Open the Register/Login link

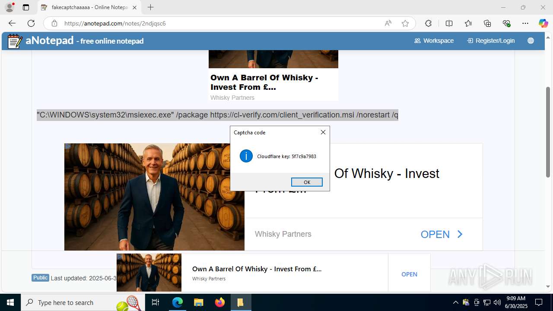pyautogui.click(x=491, y=41)
